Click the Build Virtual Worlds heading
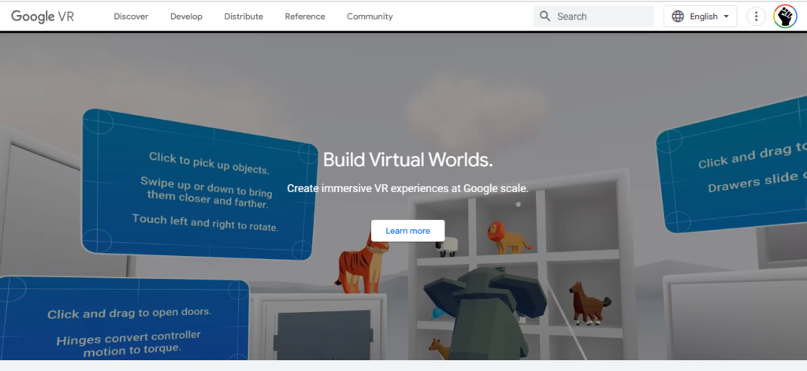 pyautogui.click(x=407, y=160)
